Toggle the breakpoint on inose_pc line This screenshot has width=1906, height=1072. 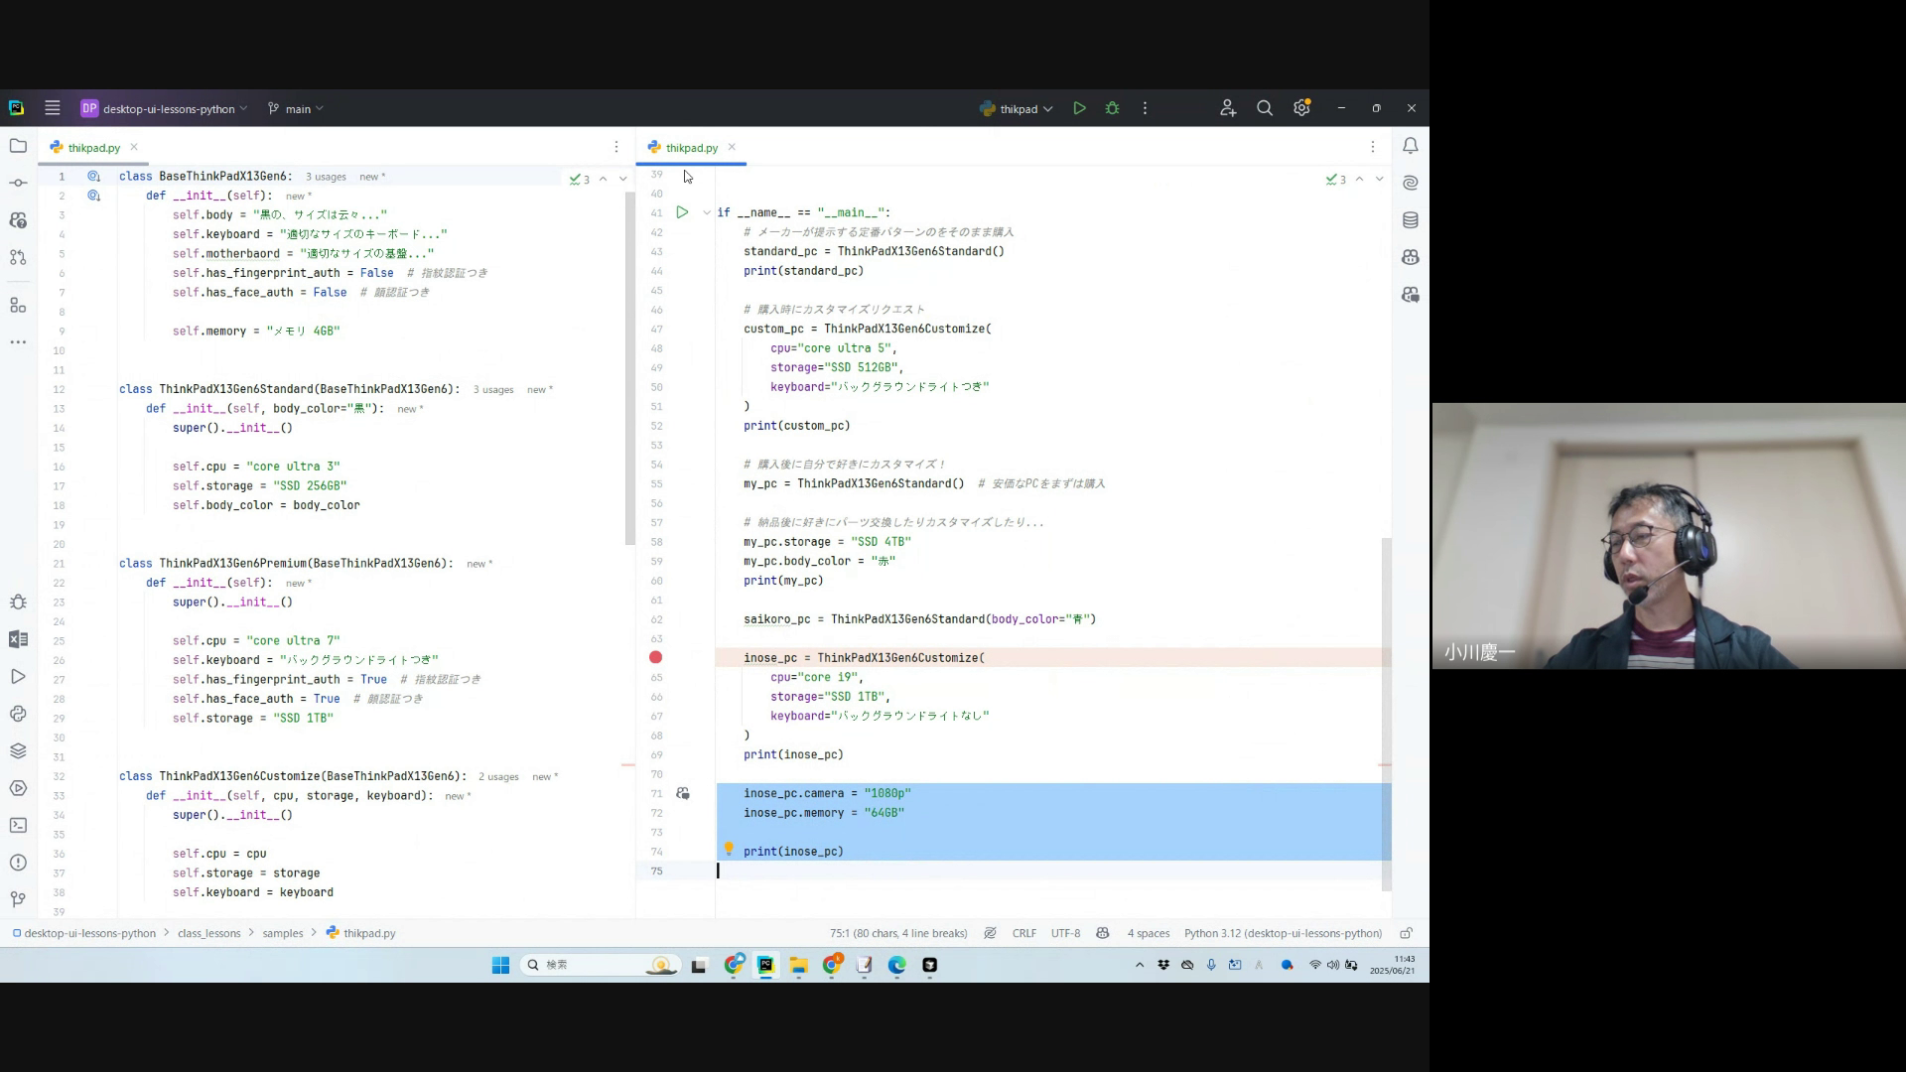point(655,657)
